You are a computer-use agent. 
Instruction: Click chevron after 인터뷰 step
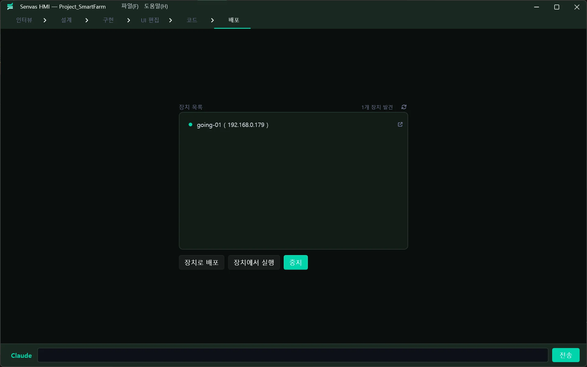(x=45, y=20)
